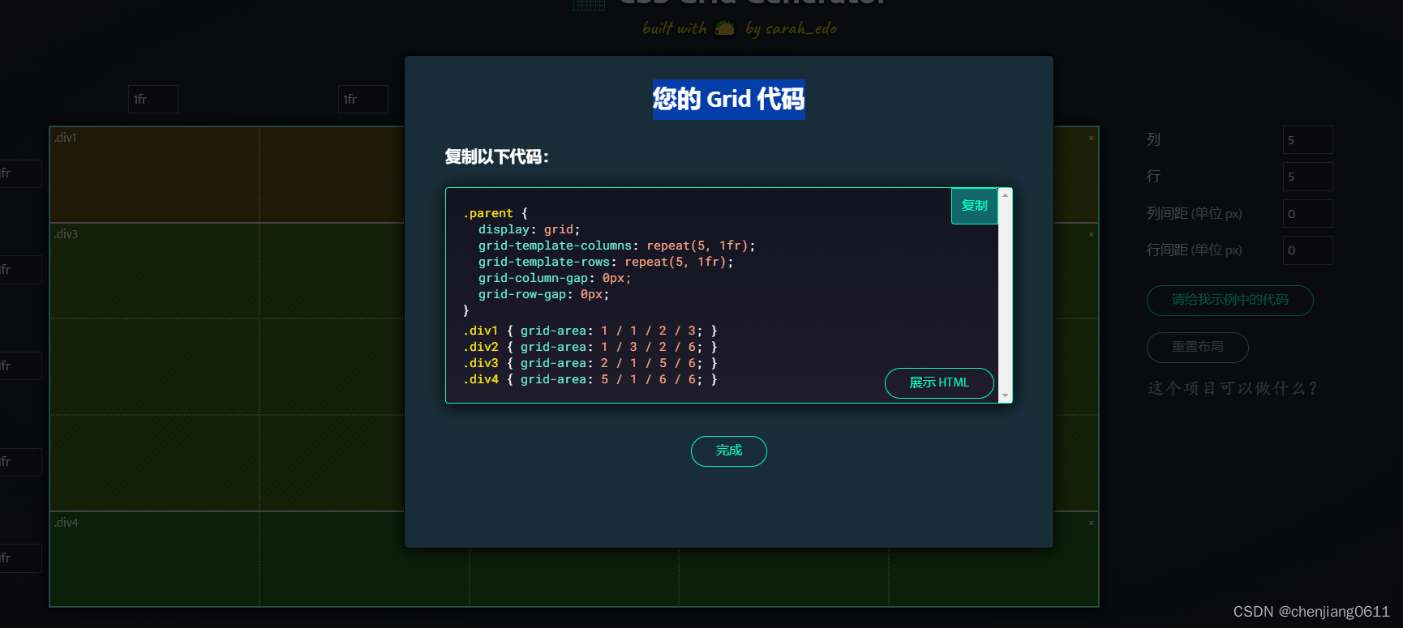Click the 复制以下代码 label
Image resolution: width=1403 pixels, height=628 pixels.
click(496, 157)
